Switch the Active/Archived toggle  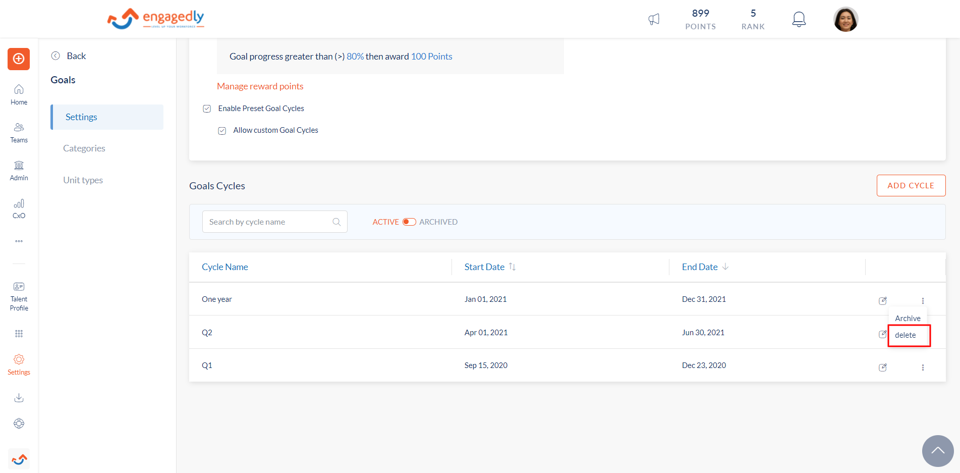409,222
